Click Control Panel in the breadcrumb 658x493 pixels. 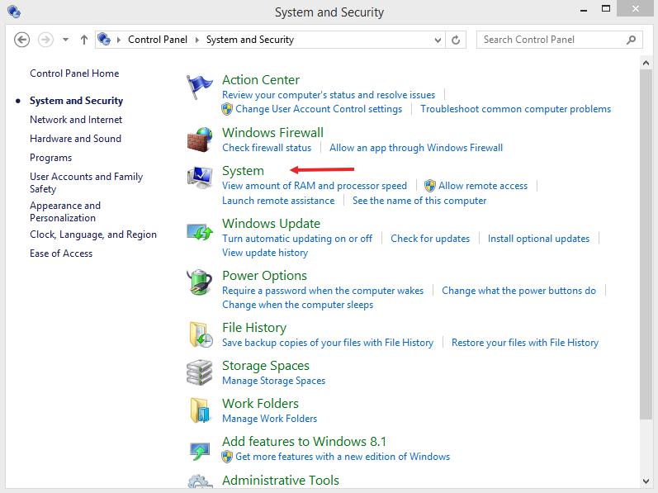pyautogui.click(x=158, y=40)
